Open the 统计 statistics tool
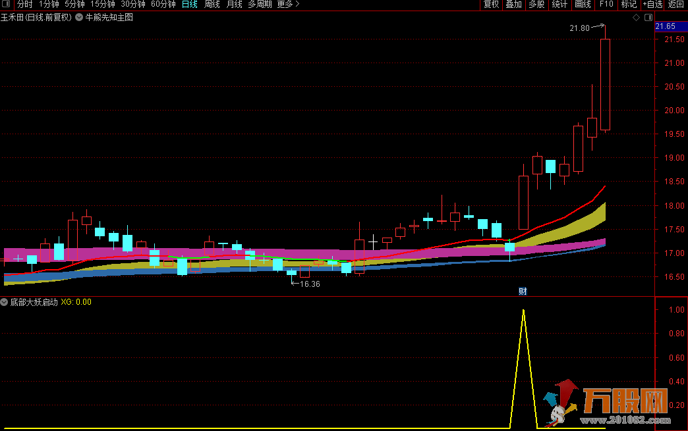The width and height of the screenshot is (688, 431). coord(559,5)
